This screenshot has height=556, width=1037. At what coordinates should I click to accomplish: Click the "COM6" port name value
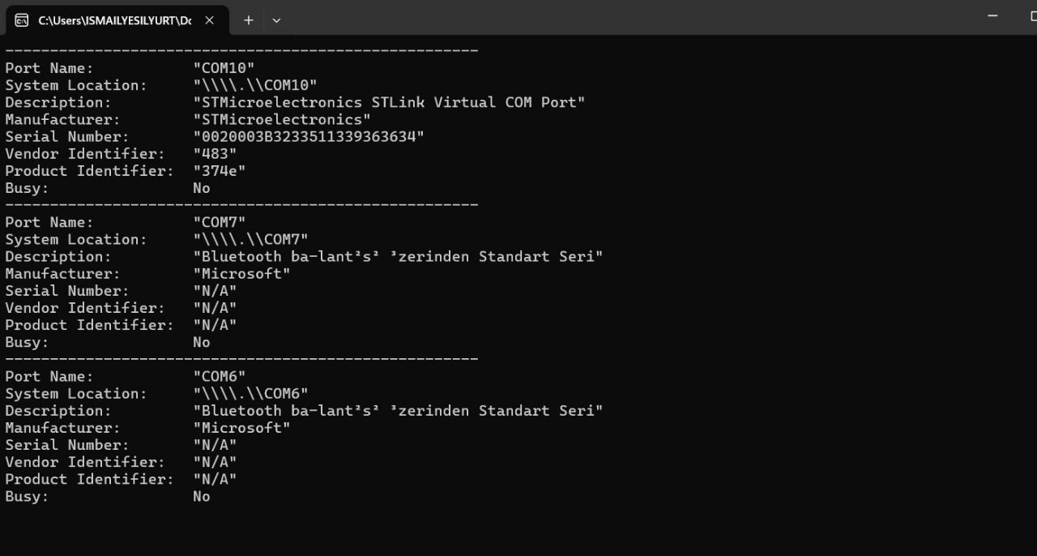pos(220,376)
